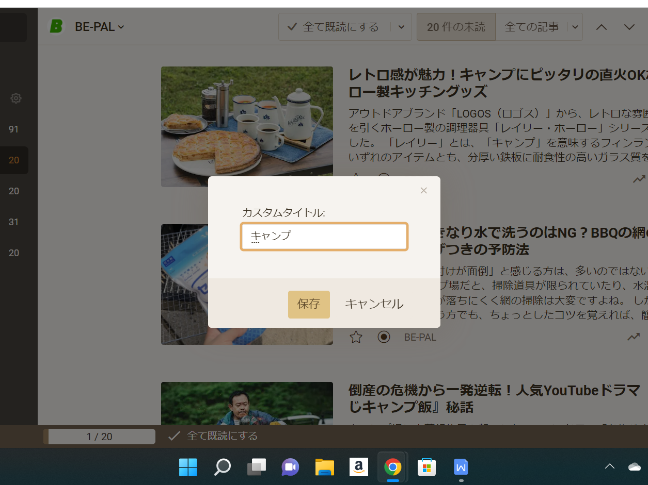The image size is (648, 485).
Task: Close the custom title dialog
Action: pyautogui.click(x=424, y=191)
